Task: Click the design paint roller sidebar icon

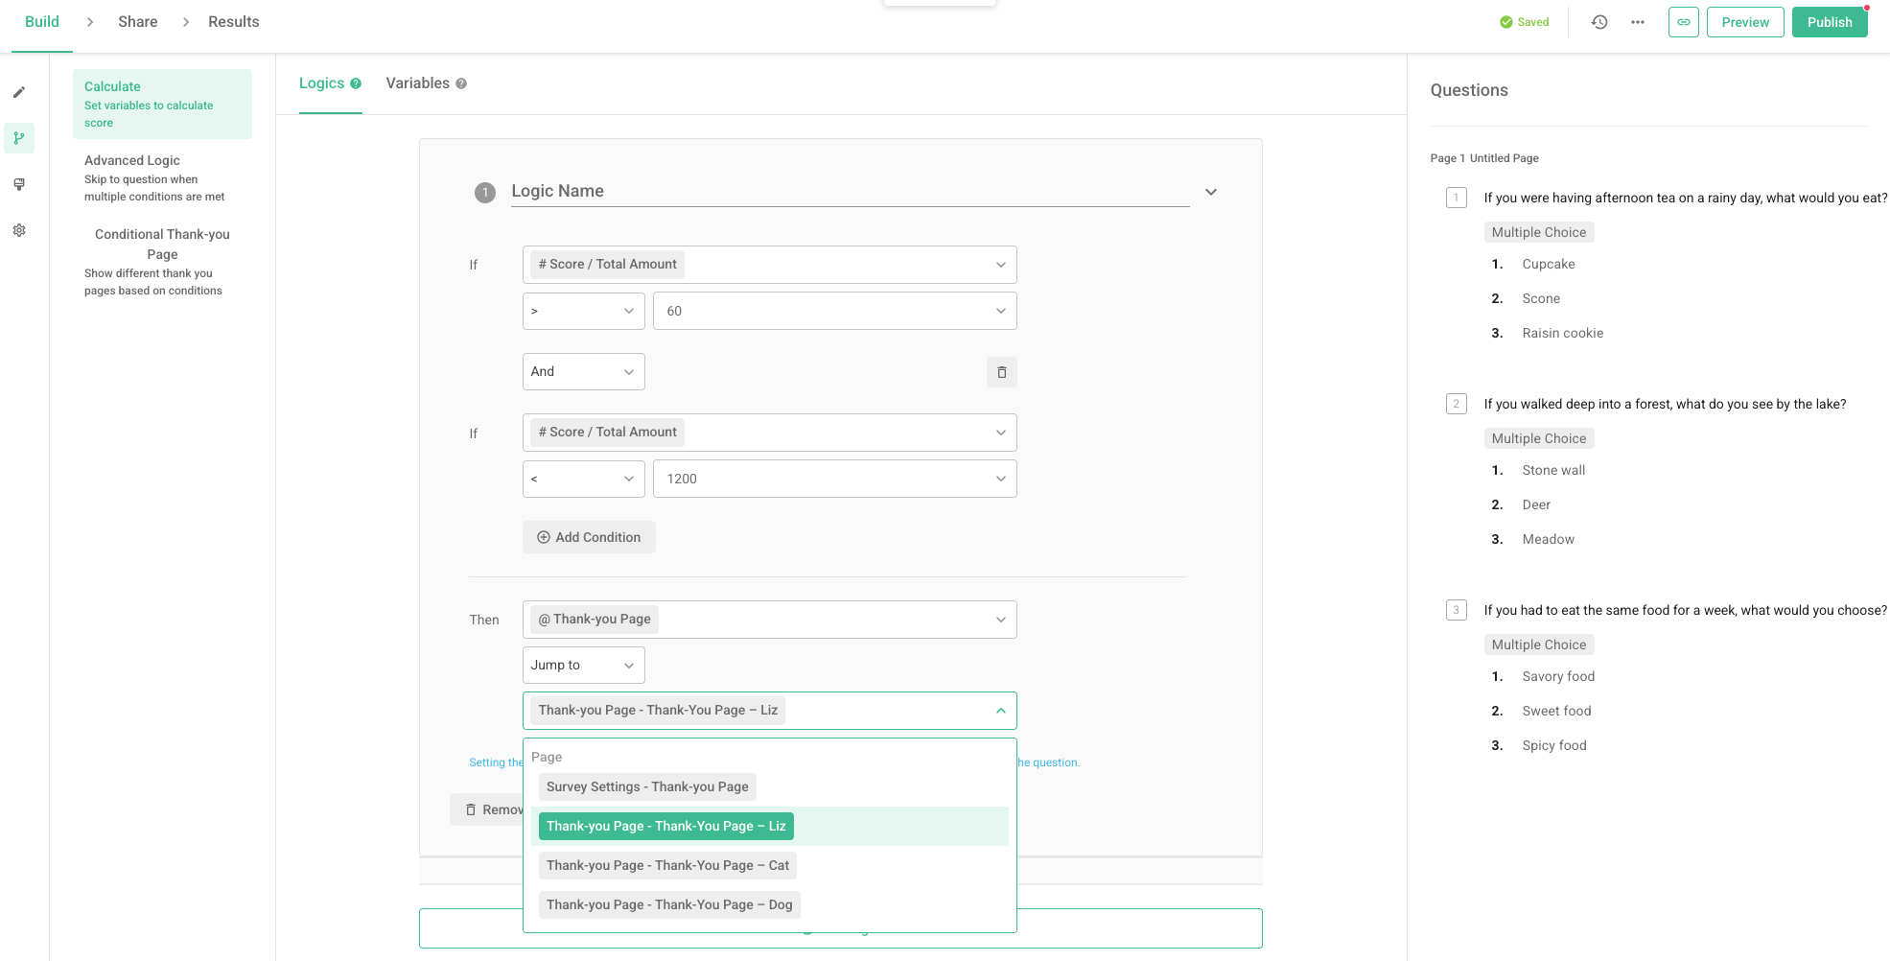Action: (19, 184)
